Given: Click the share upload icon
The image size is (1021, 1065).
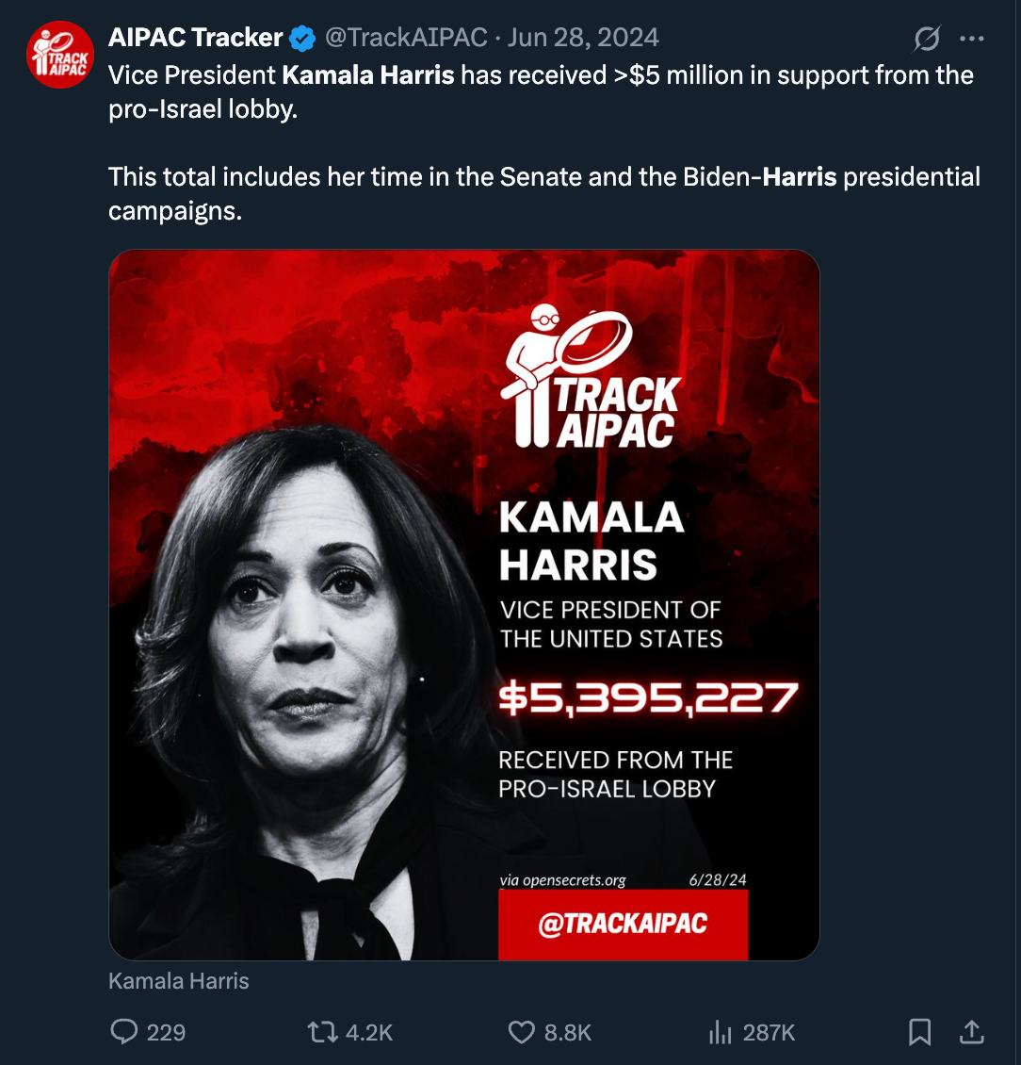Looking at the screenshot, I should point(971,1032).
